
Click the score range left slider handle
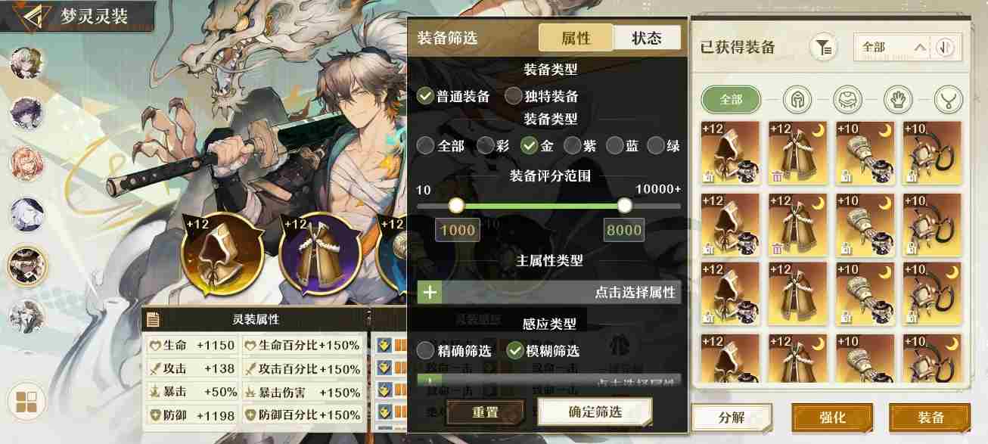pyautogui.click(x=455, y=206)
